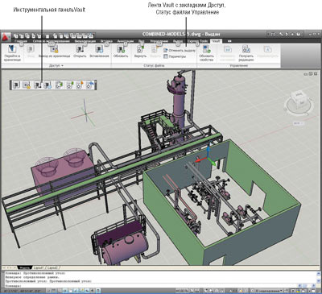Screen dimensions: 322x294
Task: Click the green-arrow refresh icon on floating Vault toolbar
Action: tap(59, 85)
